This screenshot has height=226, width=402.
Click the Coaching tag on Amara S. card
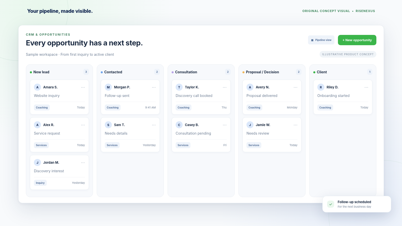pyautogui.click(x=42, y=107)
